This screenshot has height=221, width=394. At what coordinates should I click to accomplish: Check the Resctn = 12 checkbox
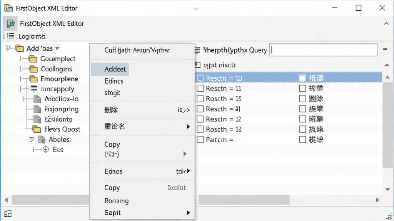pos(200,119)
